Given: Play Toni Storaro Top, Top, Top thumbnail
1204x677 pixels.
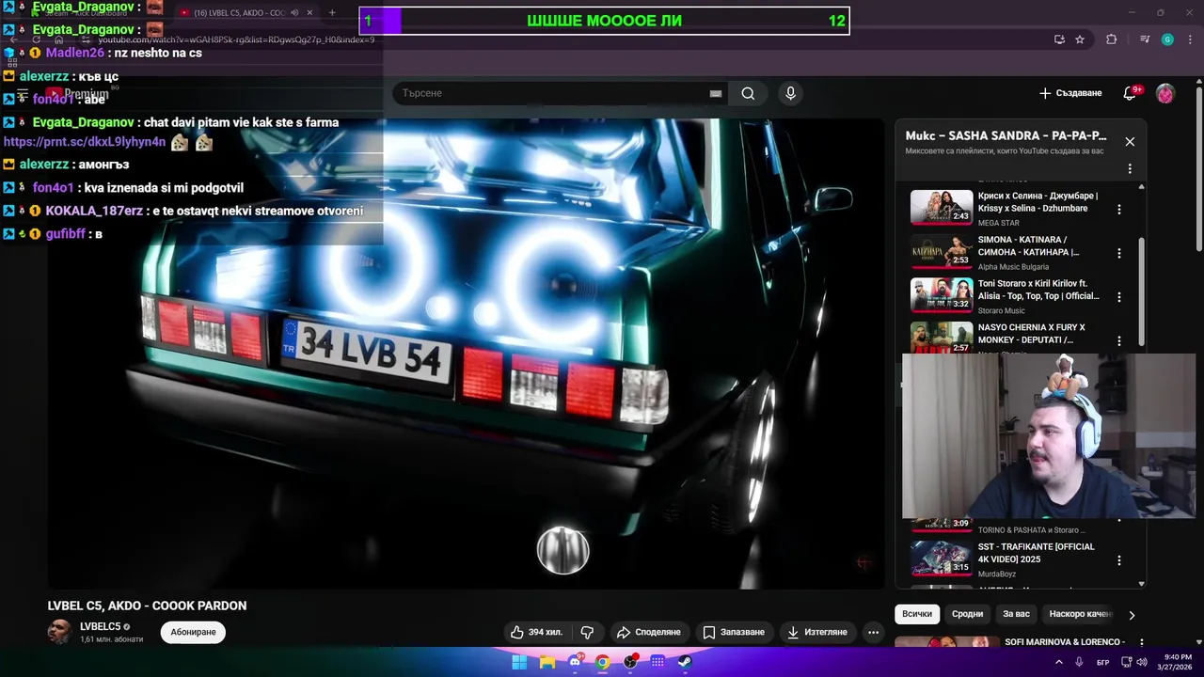Looking at the screenshot, I should (942, 294).
